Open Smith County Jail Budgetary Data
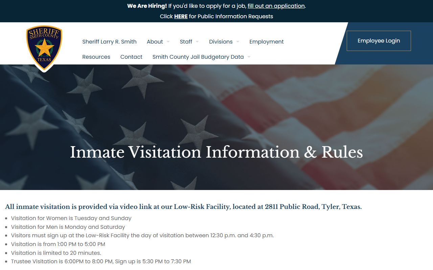 198,57
